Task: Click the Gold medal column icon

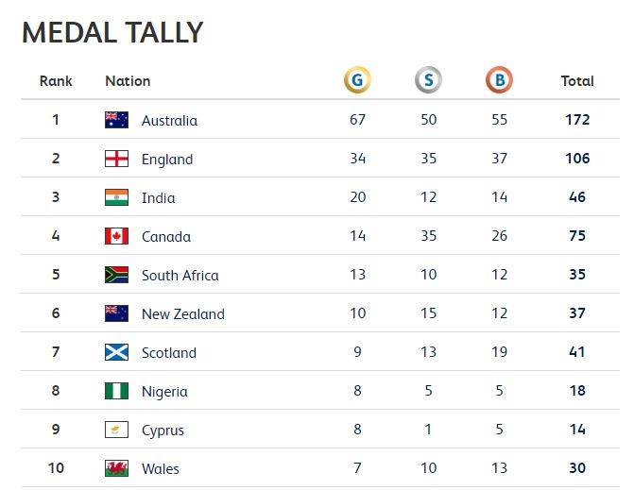Action: click(x=357, y=79)
